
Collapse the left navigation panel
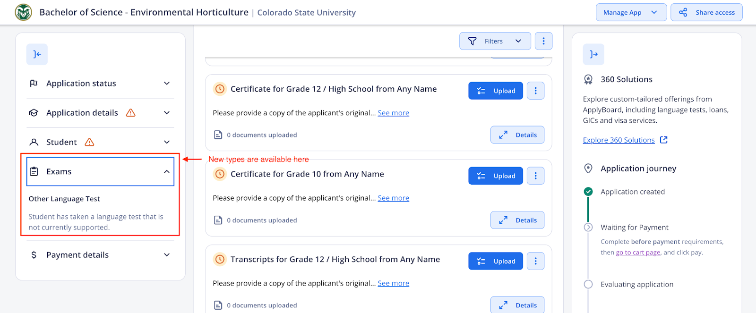pos(37,54)
